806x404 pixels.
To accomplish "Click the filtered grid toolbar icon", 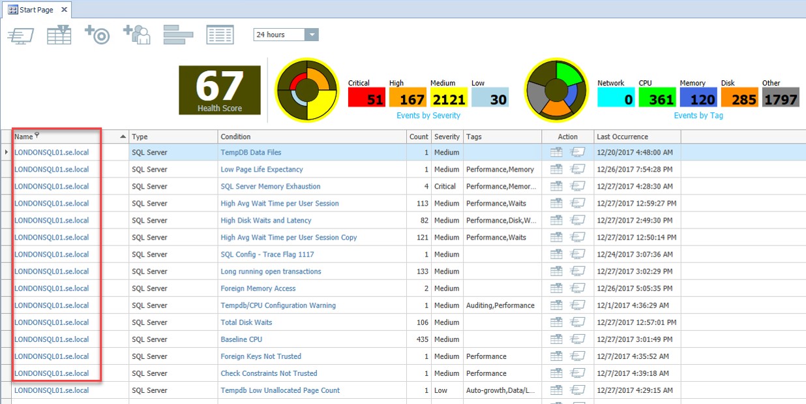I will coord(59,35).
